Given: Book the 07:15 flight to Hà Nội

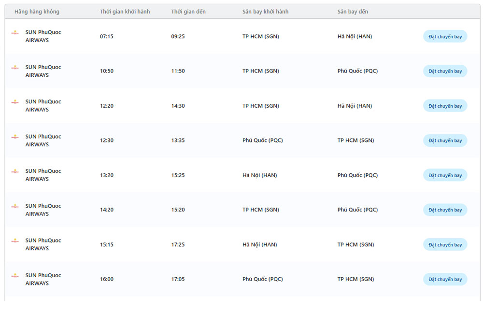Looking at the screenshot, I should tap(445, 36).
